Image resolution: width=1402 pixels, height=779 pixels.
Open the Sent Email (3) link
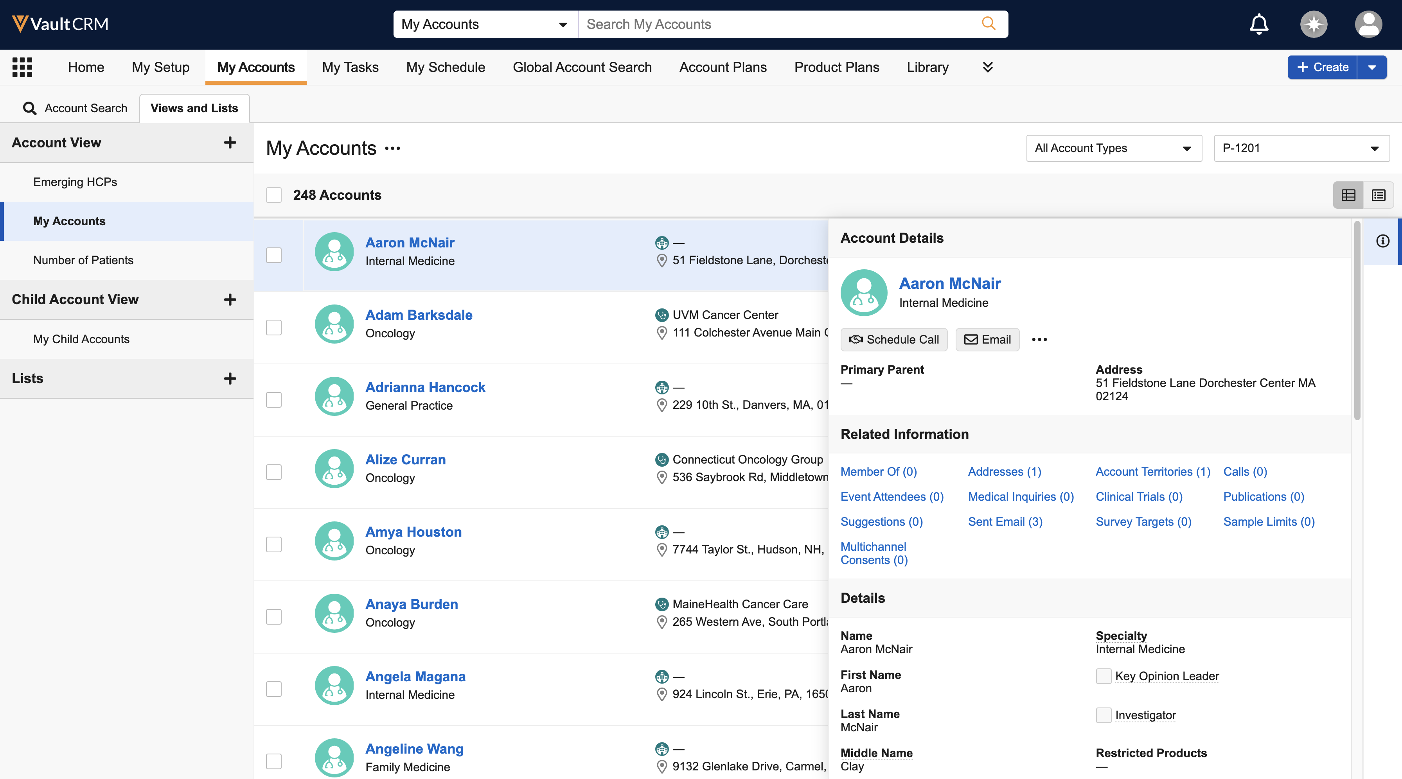[x=1005, y=522]
